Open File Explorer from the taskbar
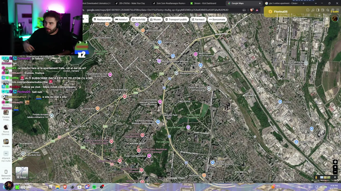This screenshot has width=341, height=191. pos(58,187)
